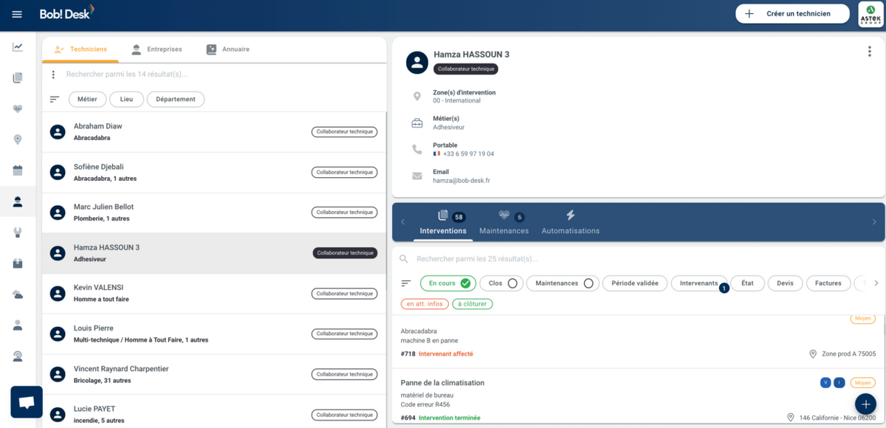The height and width of the screenshot is (428, 886).
Task: Click the technician list filter sort icon
Action: (55, 99)
